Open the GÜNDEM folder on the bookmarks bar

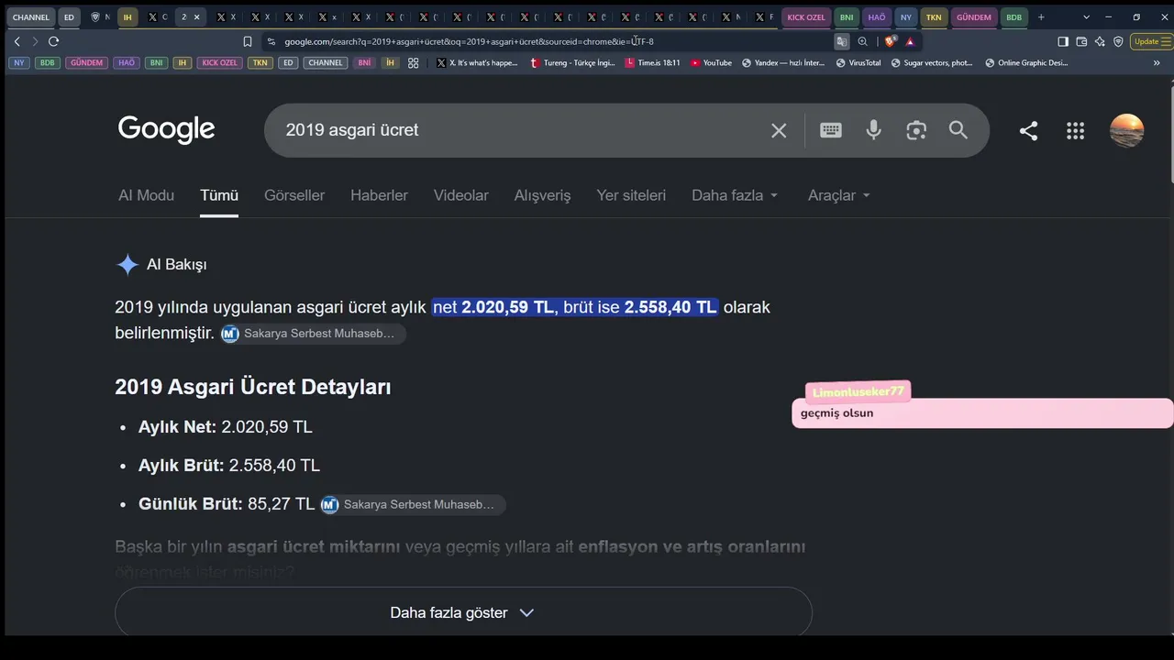87,63
